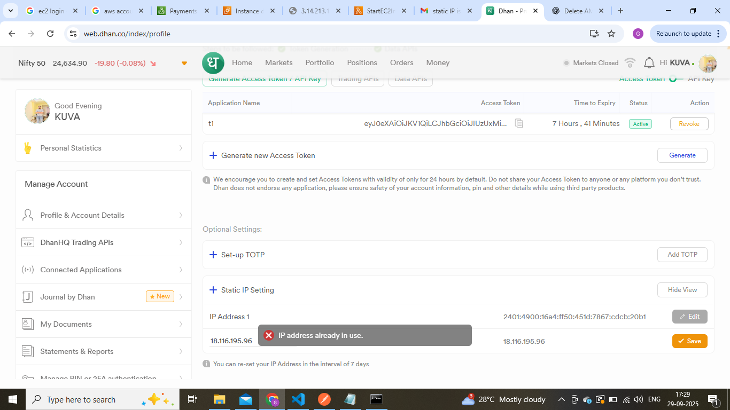Screen dimensions: 730x410
Task: Expand the Nifty 50 index dropdown arrow
Action: coord(184,64)
